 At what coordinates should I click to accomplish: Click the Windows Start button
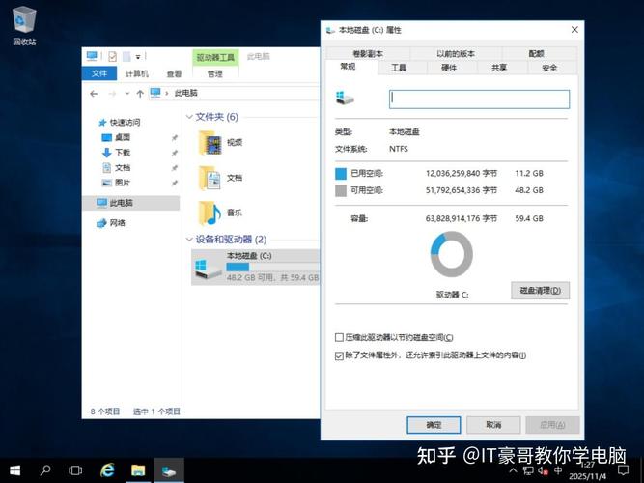tap(14, 470)
